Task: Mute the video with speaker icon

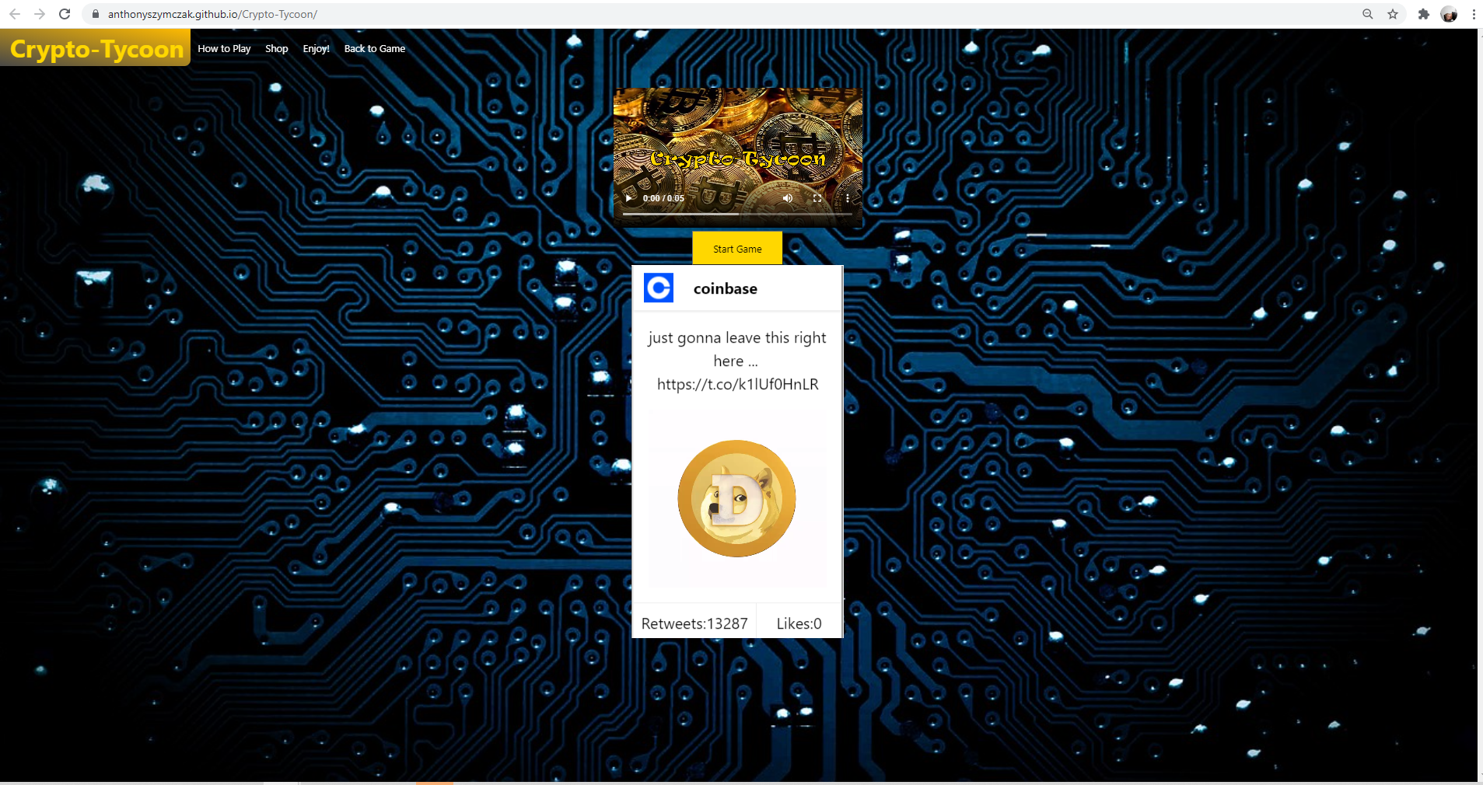Action: click(787, 198)
